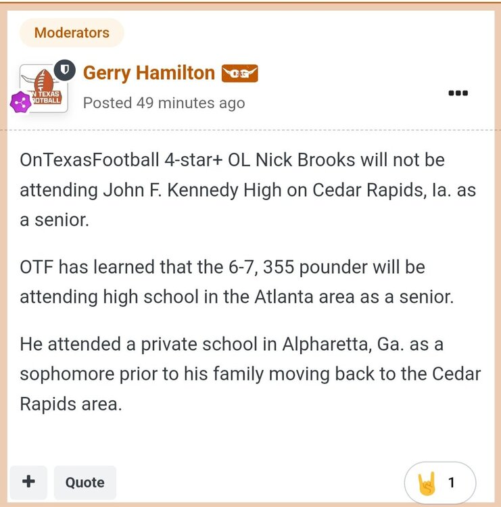Open the three-dot post options menu
Screen dimensions: 501x507
[x=458, y=93]
